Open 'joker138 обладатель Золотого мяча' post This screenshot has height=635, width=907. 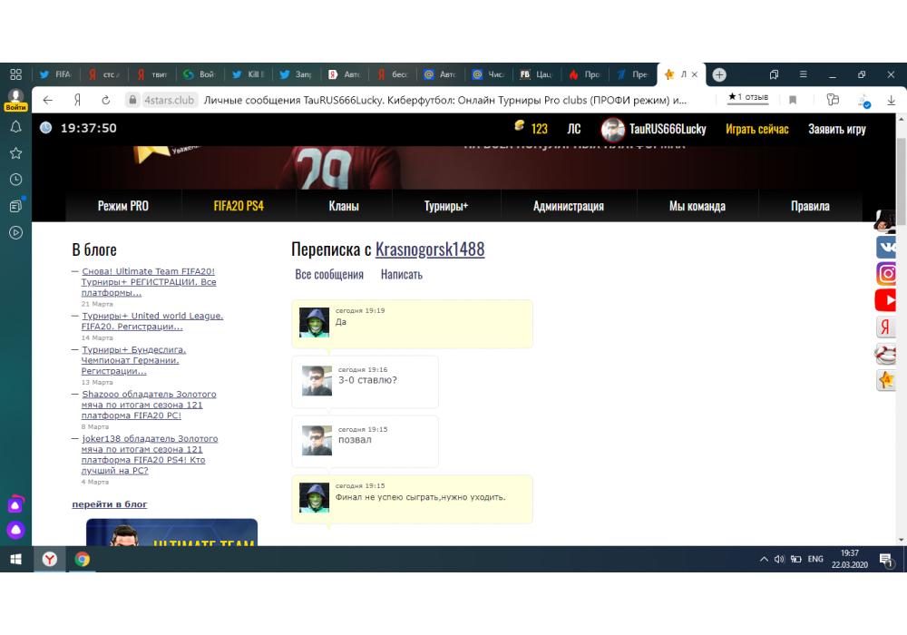click(x=150, y=454)
